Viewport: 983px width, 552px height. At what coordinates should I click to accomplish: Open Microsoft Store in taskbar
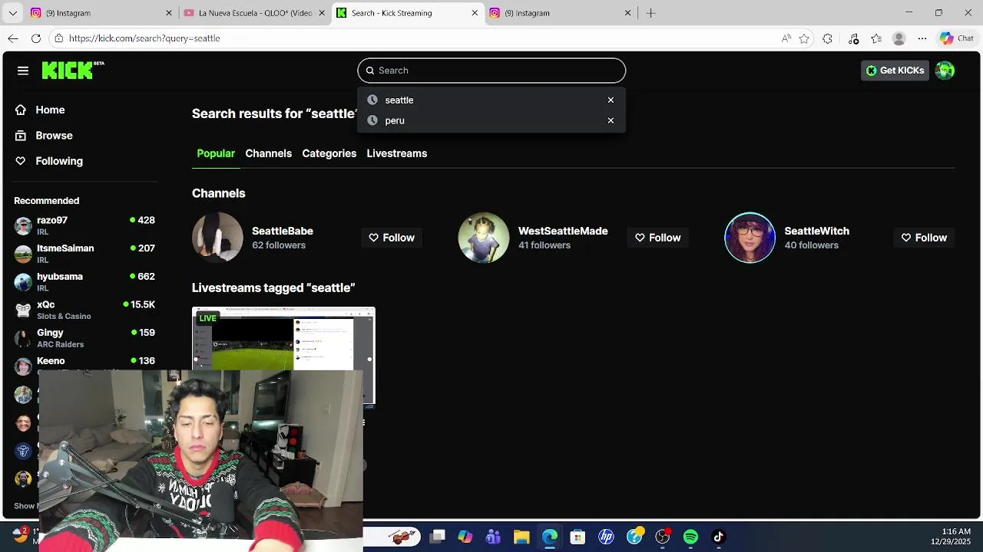tap(578, 537)
